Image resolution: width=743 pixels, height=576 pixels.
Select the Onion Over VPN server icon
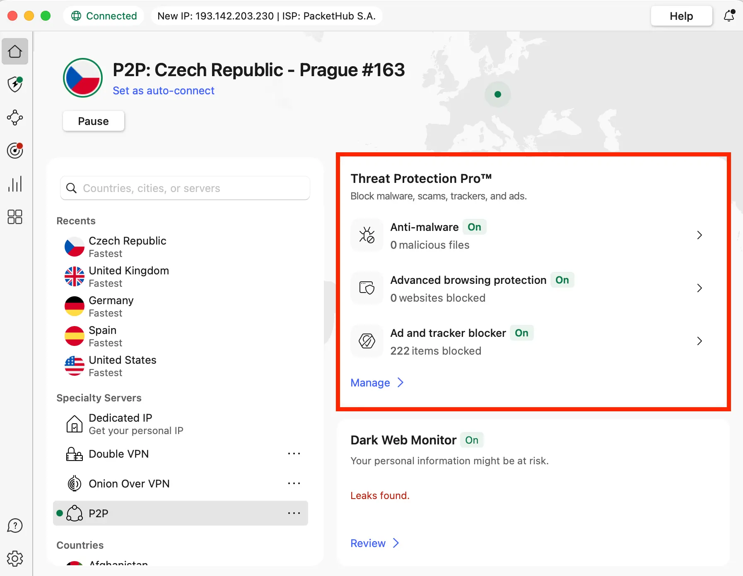(x=74, y=483)
